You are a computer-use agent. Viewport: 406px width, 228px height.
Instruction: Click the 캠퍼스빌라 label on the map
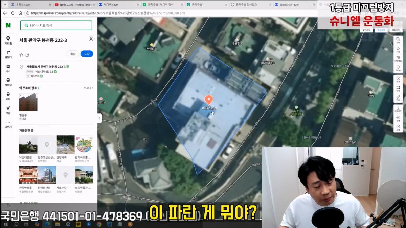click(350, 142)
